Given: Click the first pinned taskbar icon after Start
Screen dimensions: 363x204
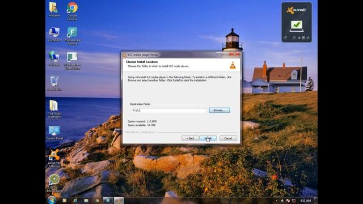Looking at the screenshot, I should click(x=64, y=201).
